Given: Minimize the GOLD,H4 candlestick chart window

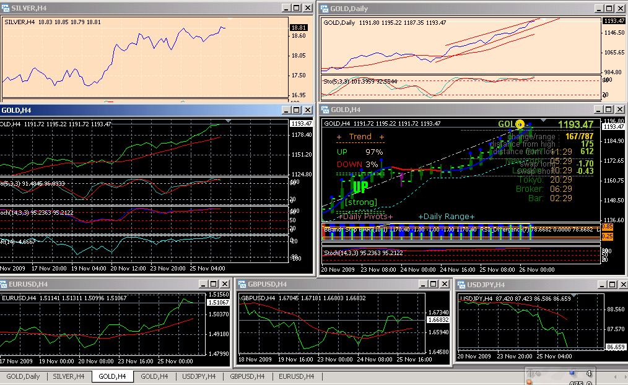Looking at the screenshot, I should pyautogui.click(x=598, y=110).
